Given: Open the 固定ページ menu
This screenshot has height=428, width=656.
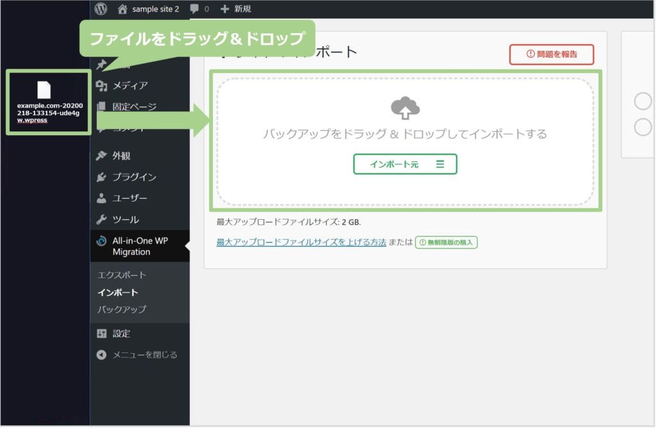Looking at the screenshot, I should [135, 107].
